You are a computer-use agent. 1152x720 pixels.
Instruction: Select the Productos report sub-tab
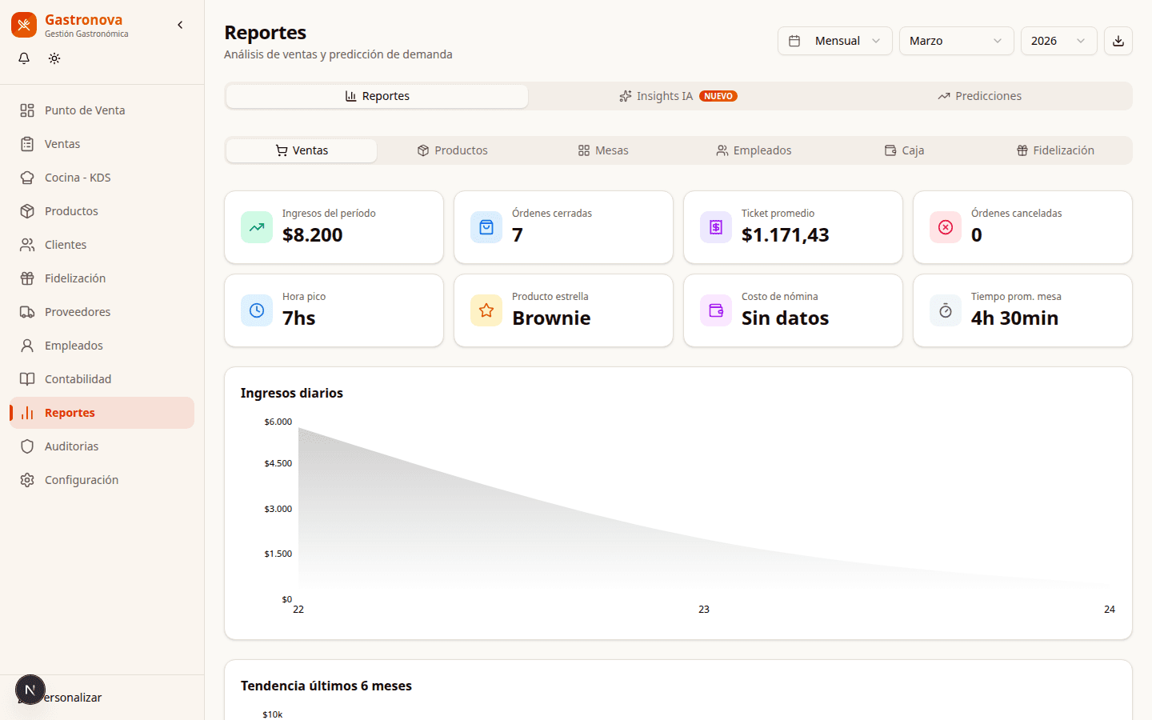point(452,150)
